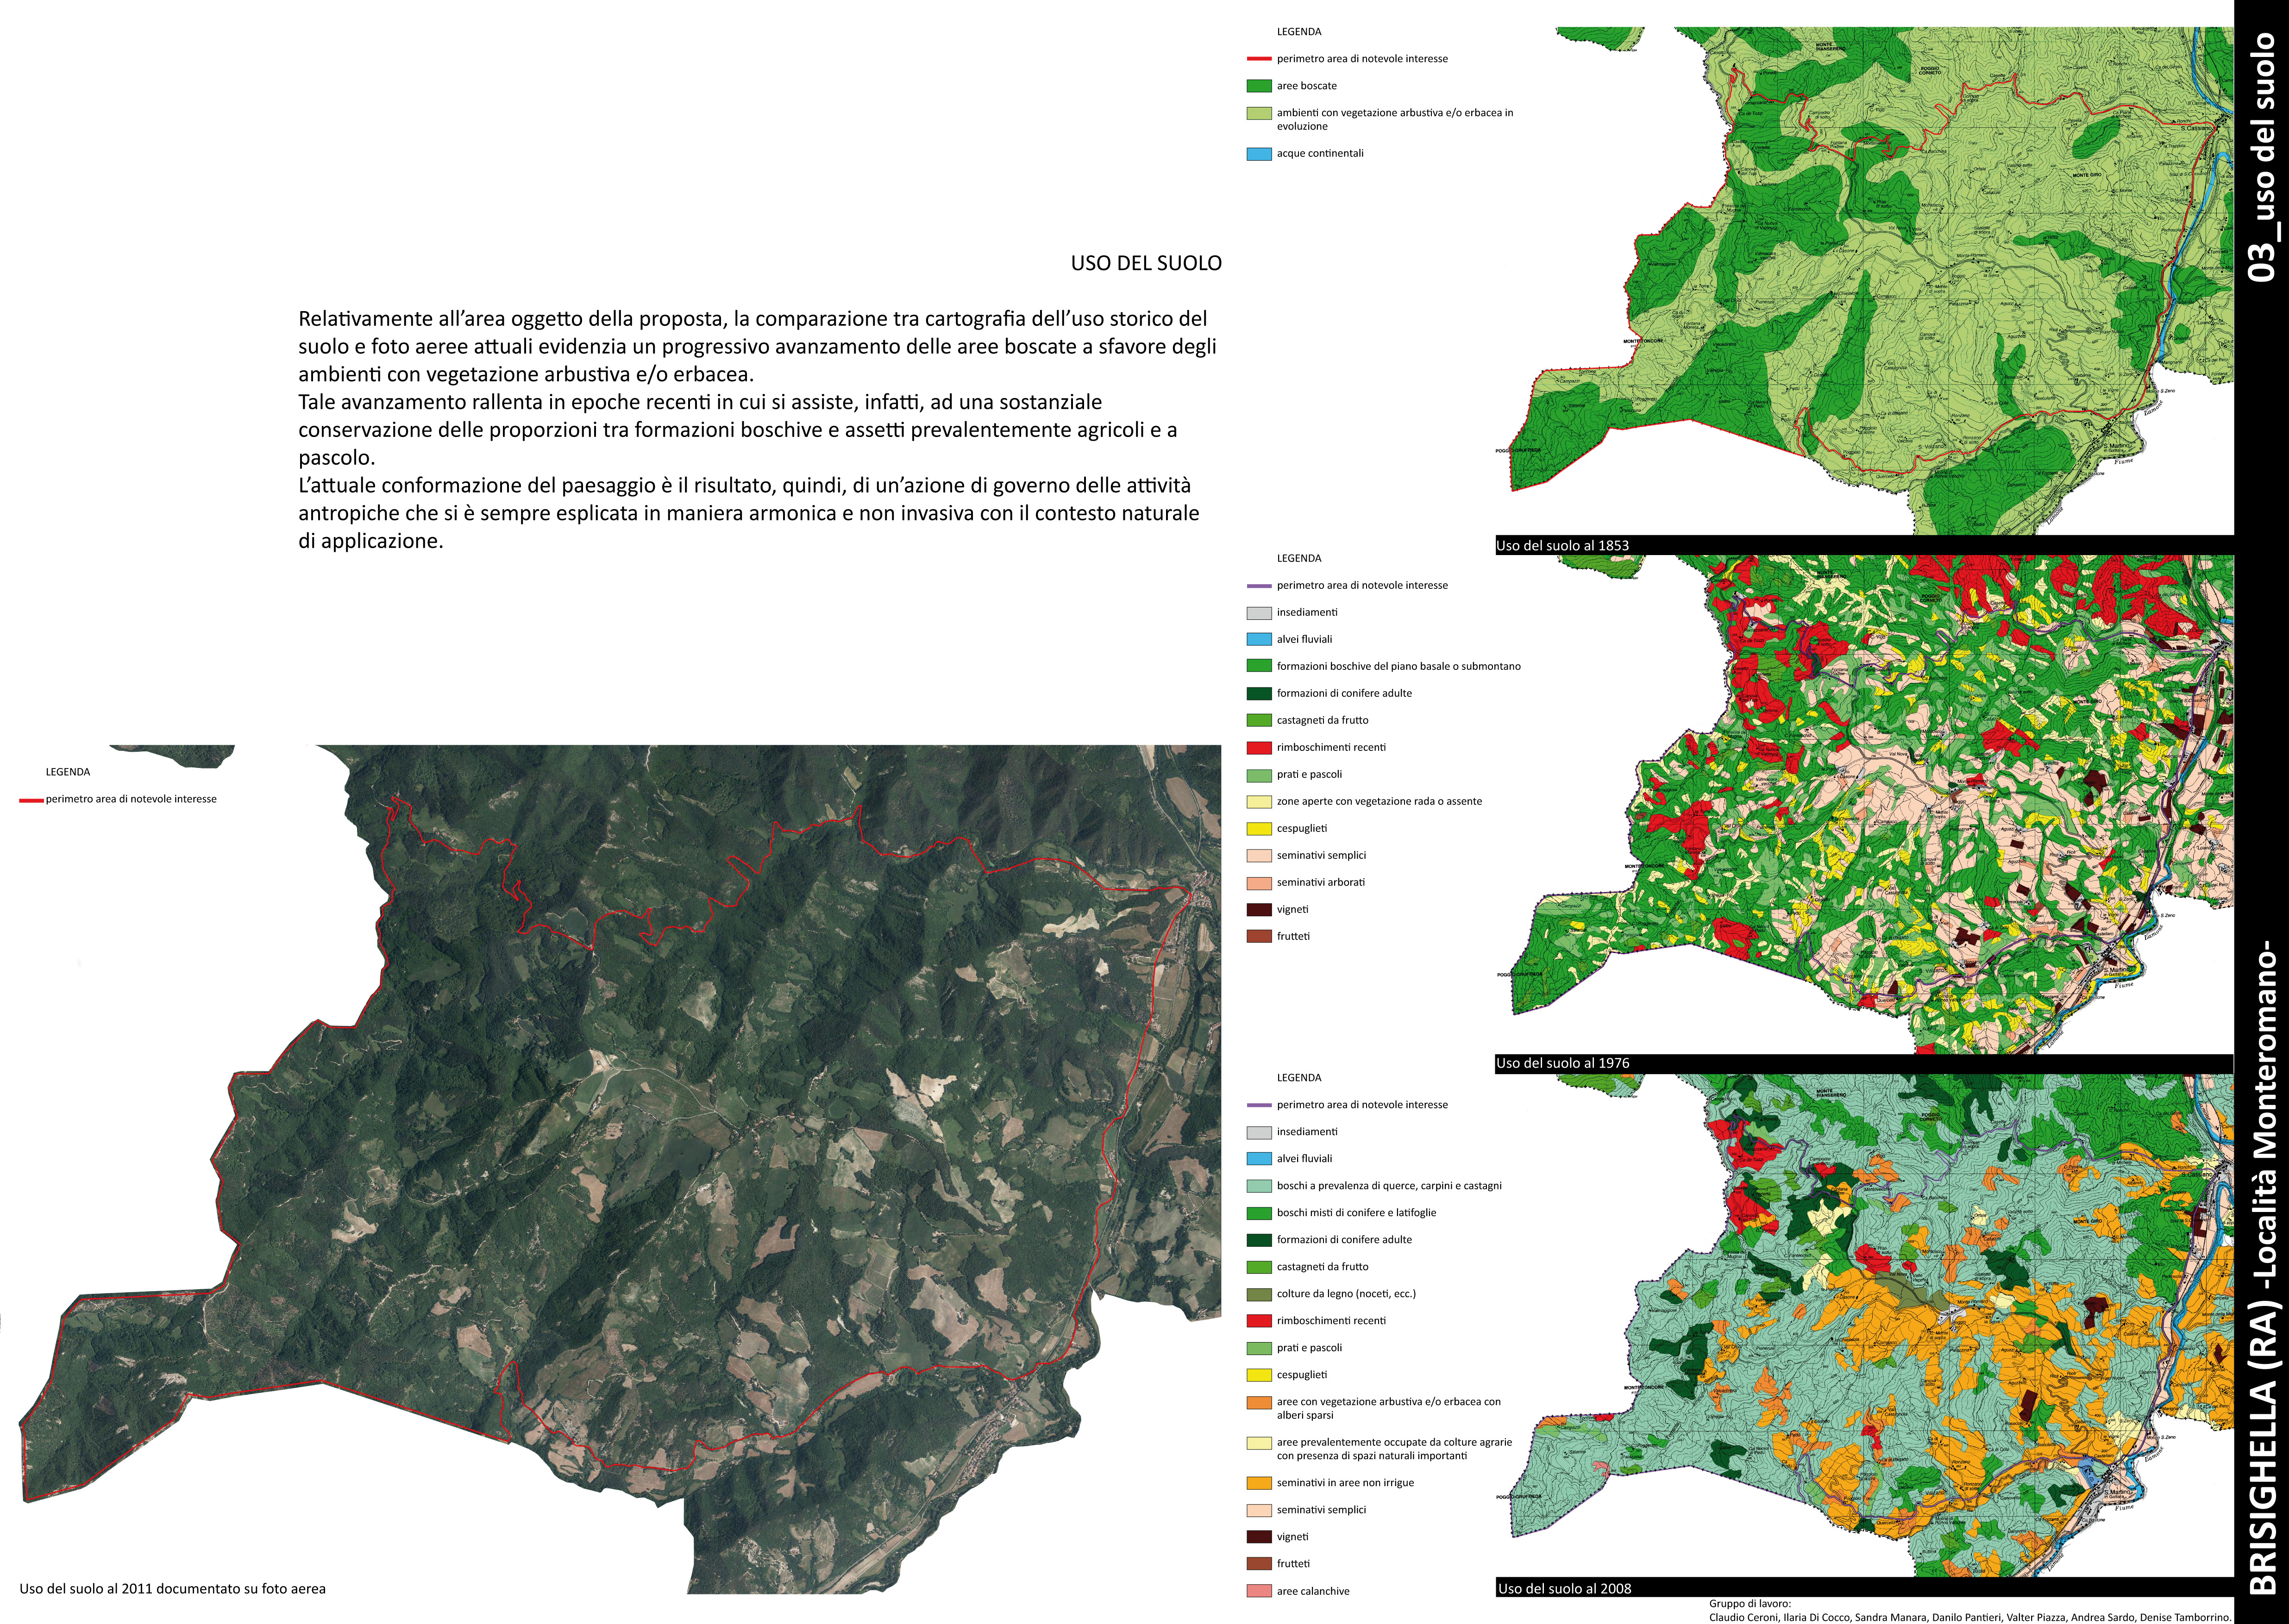Click the vertical '03_uso del suolo' title
2289x1624 pixels.
(2262, 158)
